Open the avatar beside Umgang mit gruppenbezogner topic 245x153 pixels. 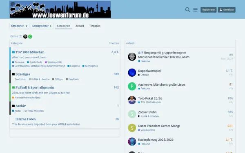(132, 57)
